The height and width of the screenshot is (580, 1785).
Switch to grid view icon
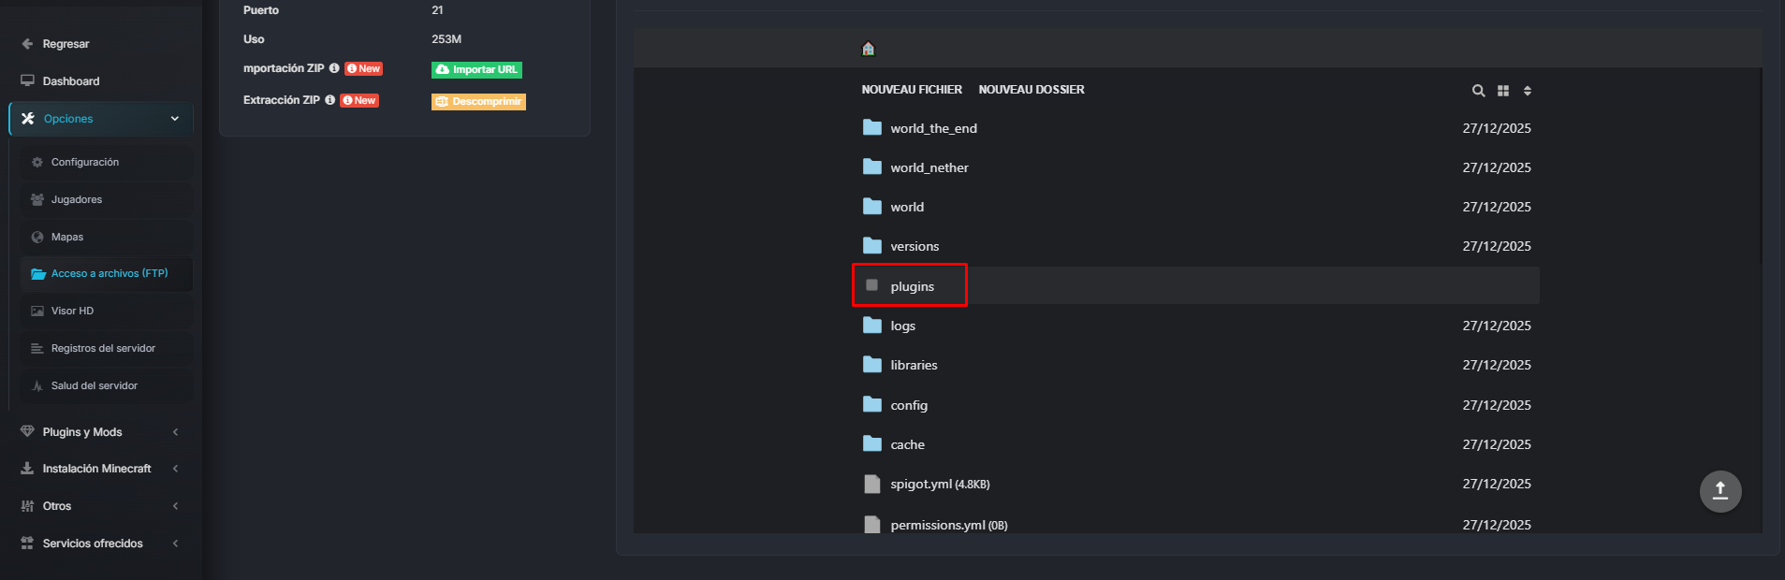(1502, 91)
